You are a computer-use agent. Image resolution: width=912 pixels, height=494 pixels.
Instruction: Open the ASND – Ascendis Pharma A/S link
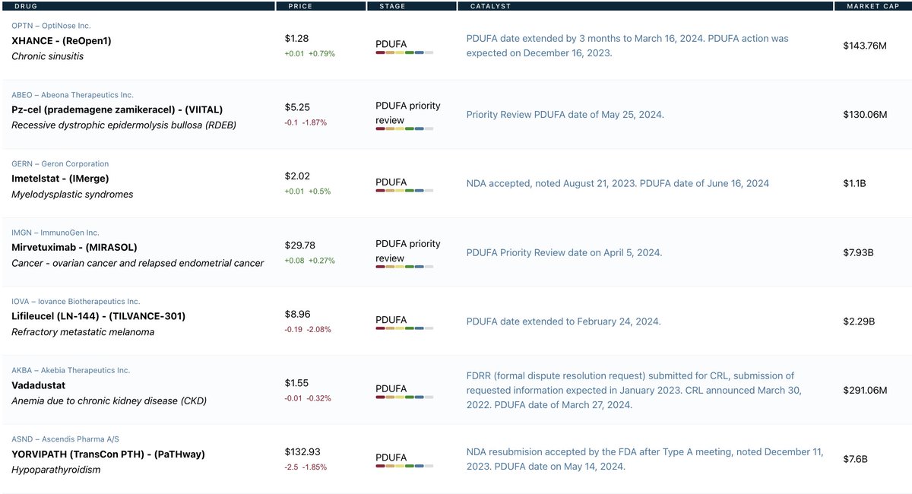tap(65, 439)
